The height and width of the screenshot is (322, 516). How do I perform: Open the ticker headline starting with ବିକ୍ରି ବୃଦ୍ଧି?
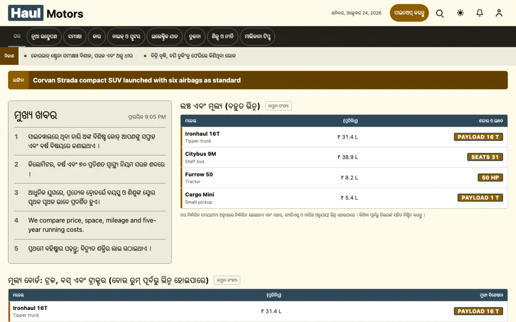(x=193, y=56)
